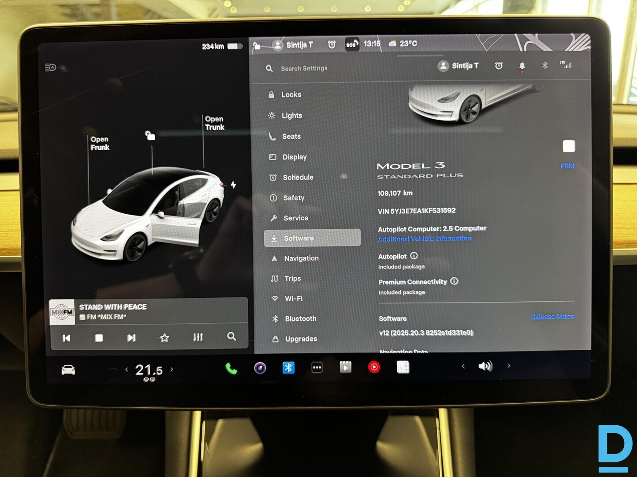The image size is (637, 477).
Task: Tap the alarm clock icon in settings header
Action: click(x=499, y=66)
